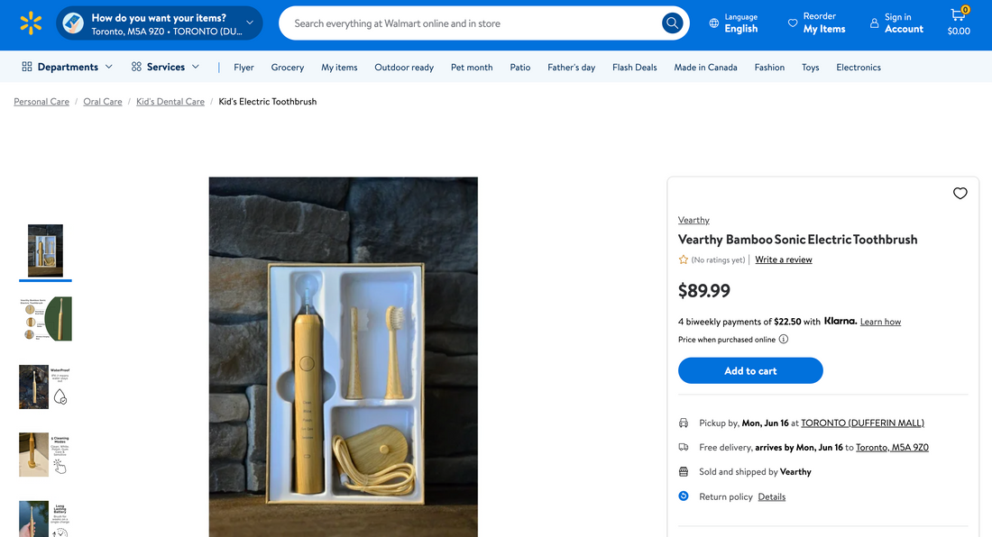Go to the Electronics menu item

coord(858,68)
